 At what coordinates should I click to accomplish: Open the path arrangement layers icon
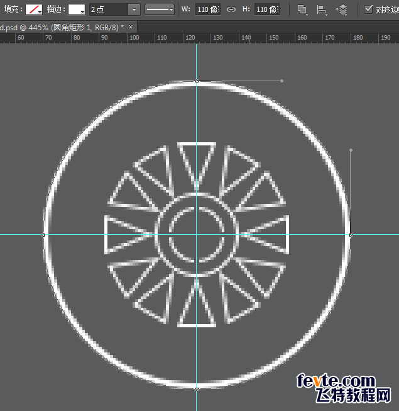(341, 10)
